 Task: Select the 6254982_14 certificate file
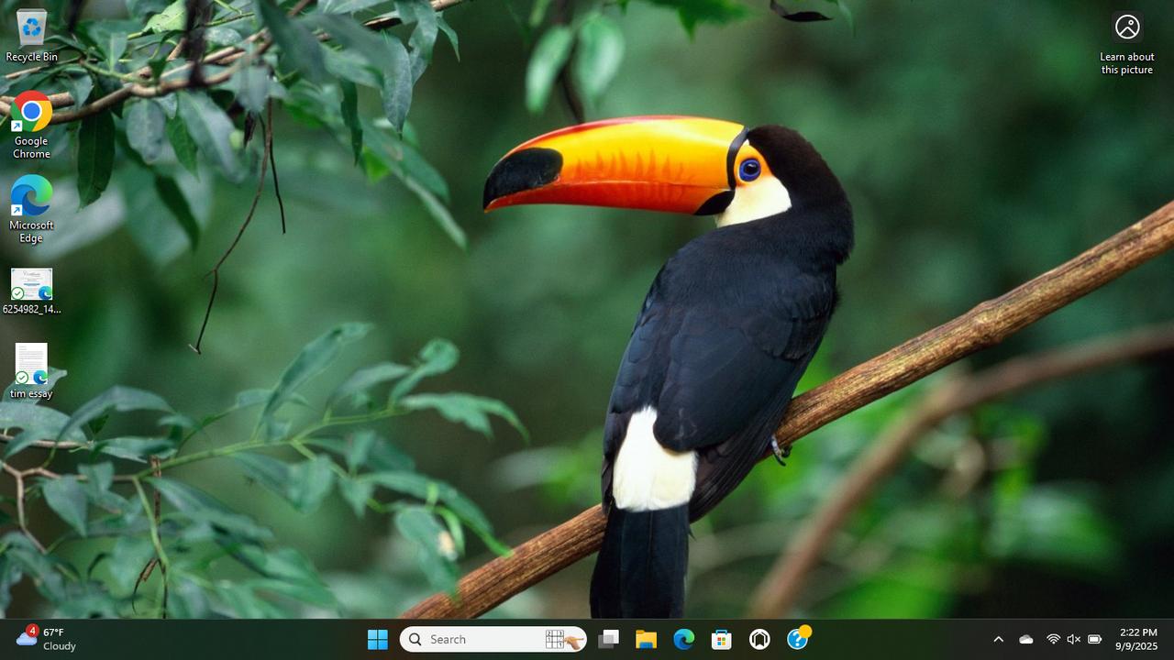(x=31, y=290)
